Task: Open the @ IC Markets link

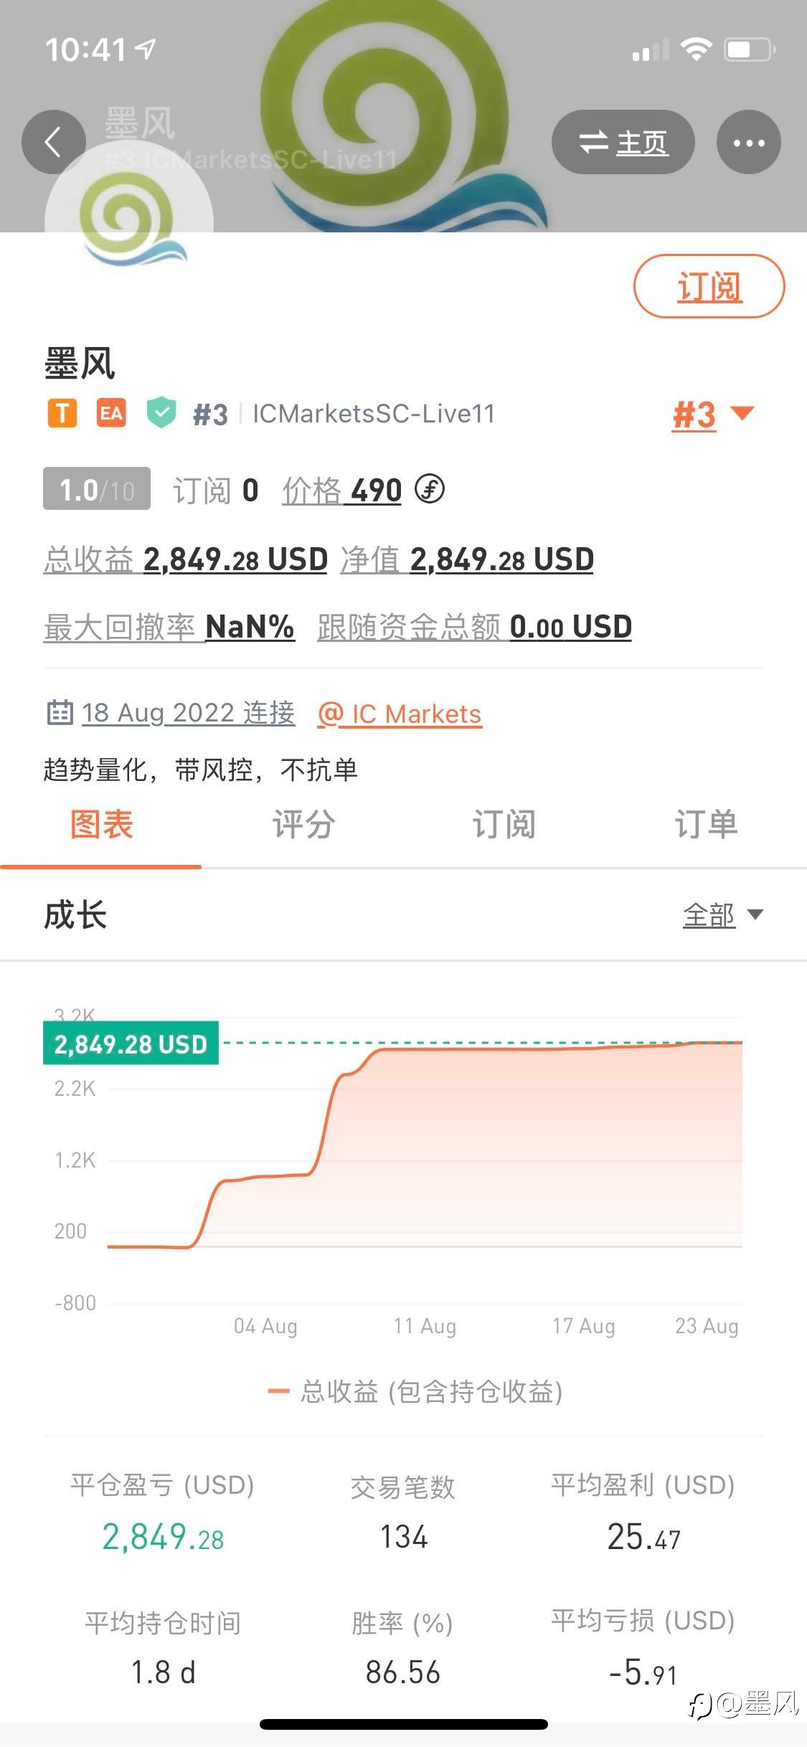Action: pos(400,714)
